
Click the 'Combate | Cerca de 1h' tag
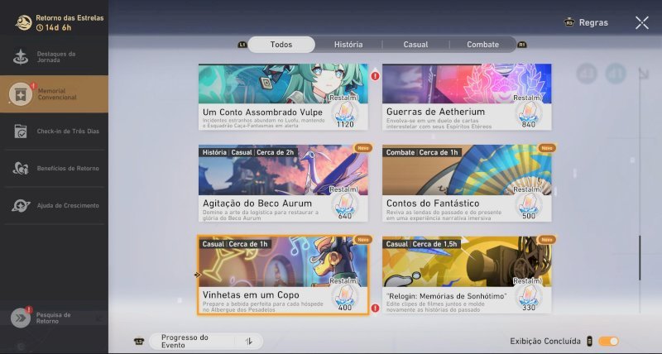tap(422, 152)
